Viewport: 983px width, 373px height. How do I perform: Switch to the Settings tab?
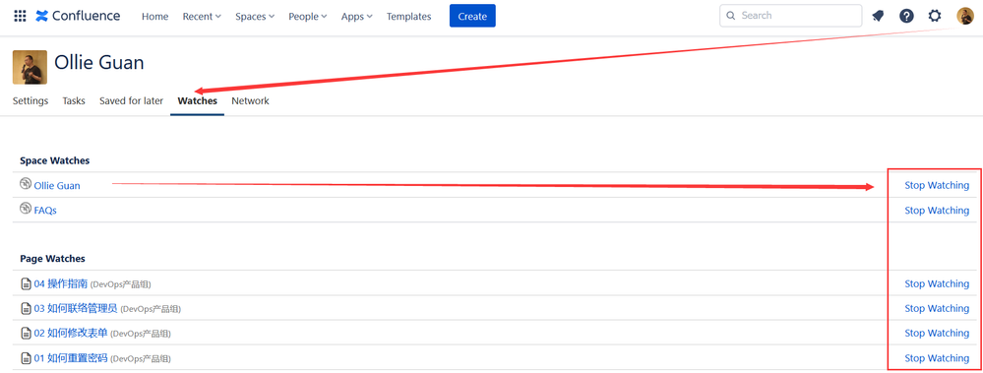click(31, 101)
